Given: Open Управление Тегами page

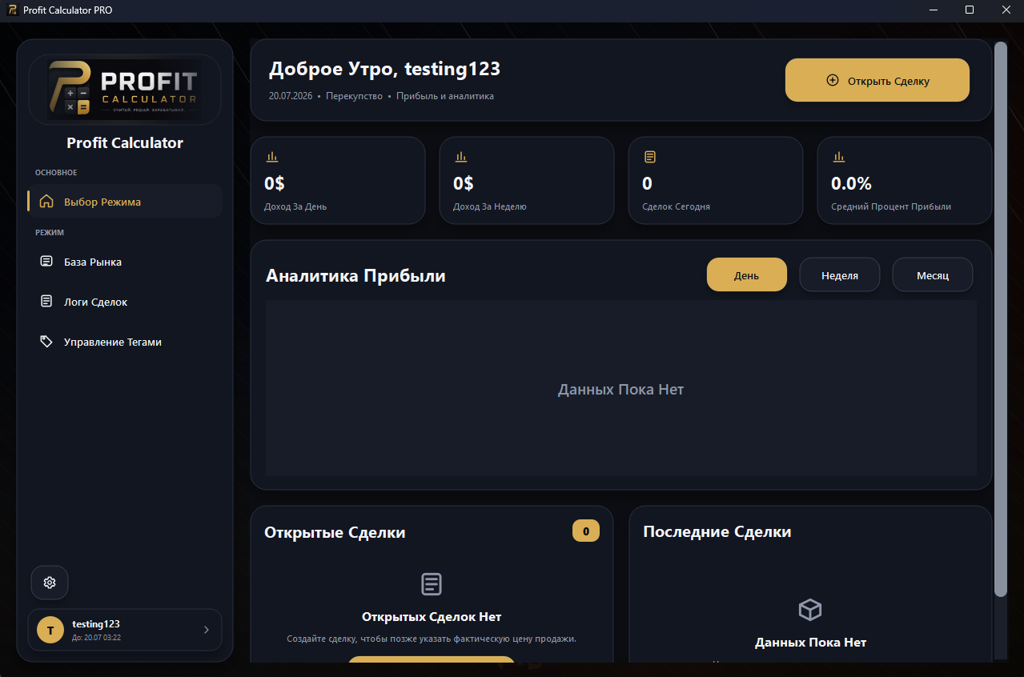Looking at the screenshot, I should point(125,342).
